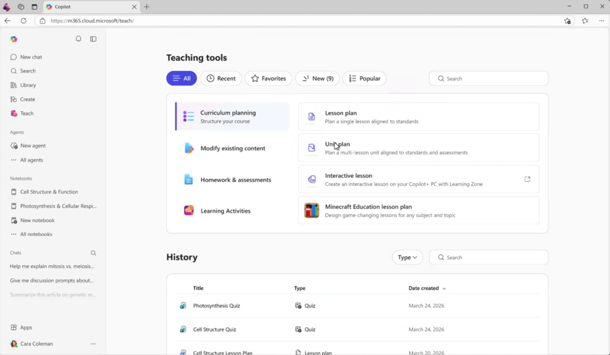Focus the History search field

[489, 257]
